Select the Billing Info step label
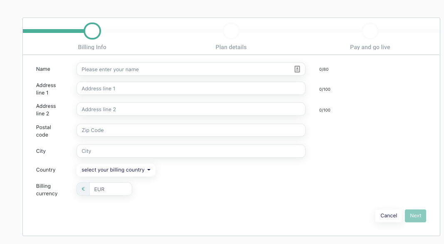444x244 pixels. coord(92,47)
